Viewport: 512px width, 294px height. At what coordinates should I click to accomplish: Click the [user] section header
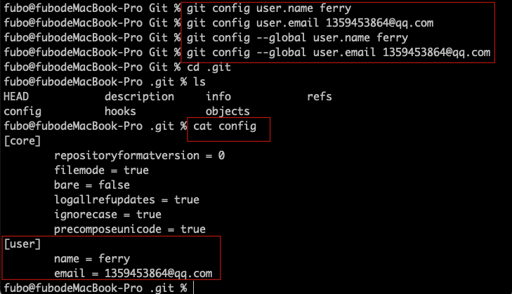[x=22, y=243]
